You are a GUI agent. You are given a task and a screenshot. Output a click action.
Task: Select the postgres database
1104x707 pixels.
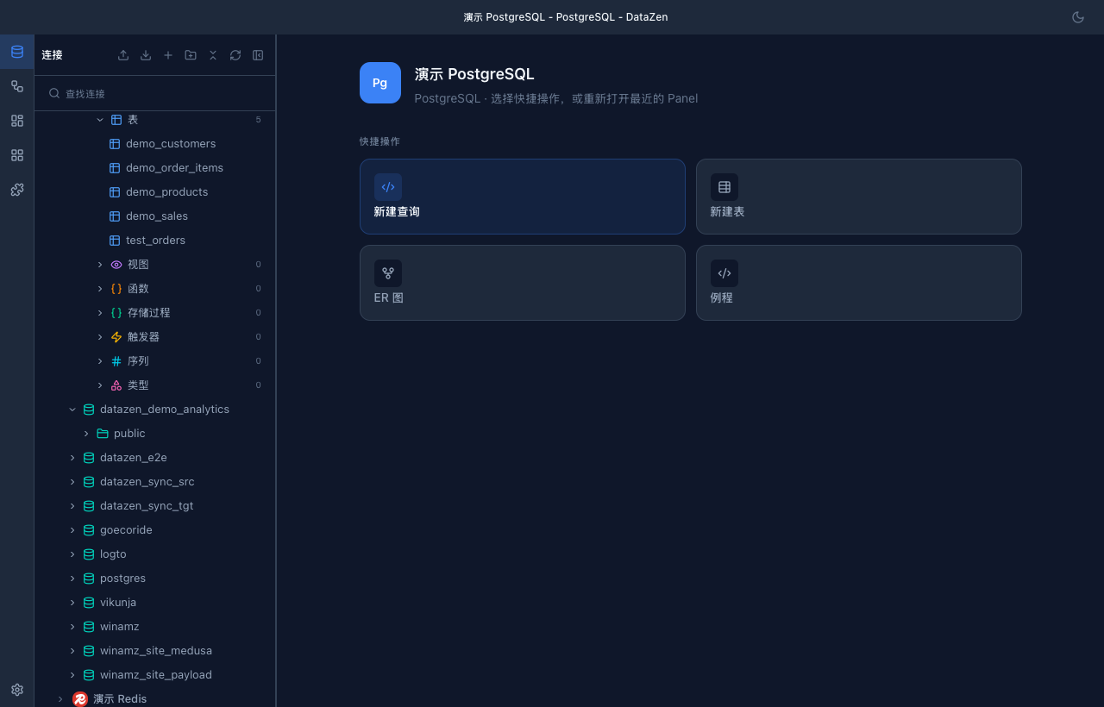tap(155, 579)
